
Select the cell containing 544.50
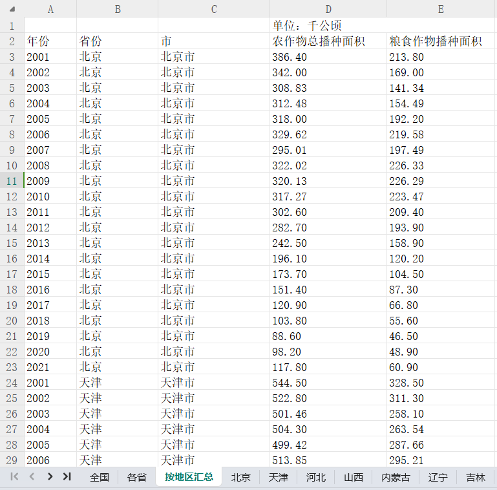tap(328, 382)
